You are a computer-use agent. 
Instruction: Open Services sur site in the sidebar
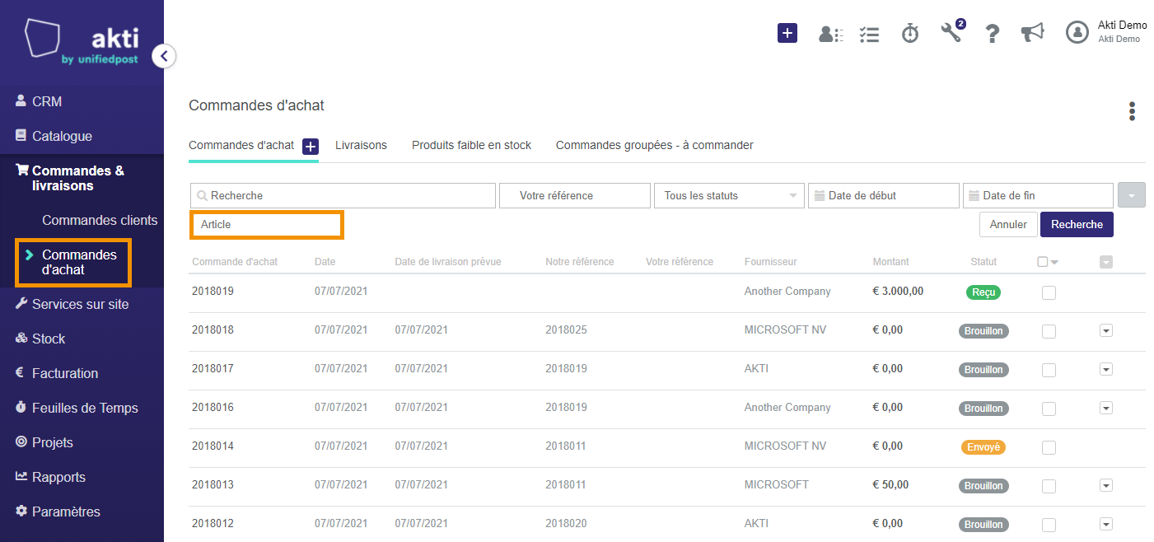[x=82, y=304]
